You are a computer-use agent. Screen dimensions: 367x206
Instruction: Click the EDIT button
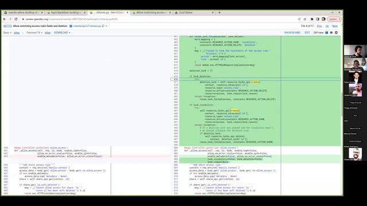click(307, 33)
